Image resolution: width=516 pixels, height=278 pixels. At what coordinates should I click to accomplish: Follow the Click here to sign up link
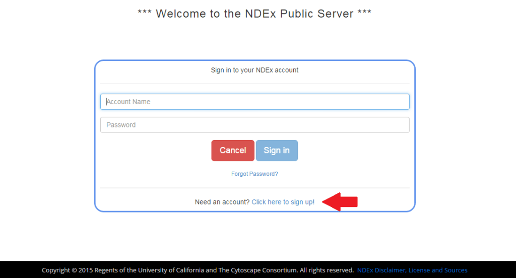pos(283,202)
